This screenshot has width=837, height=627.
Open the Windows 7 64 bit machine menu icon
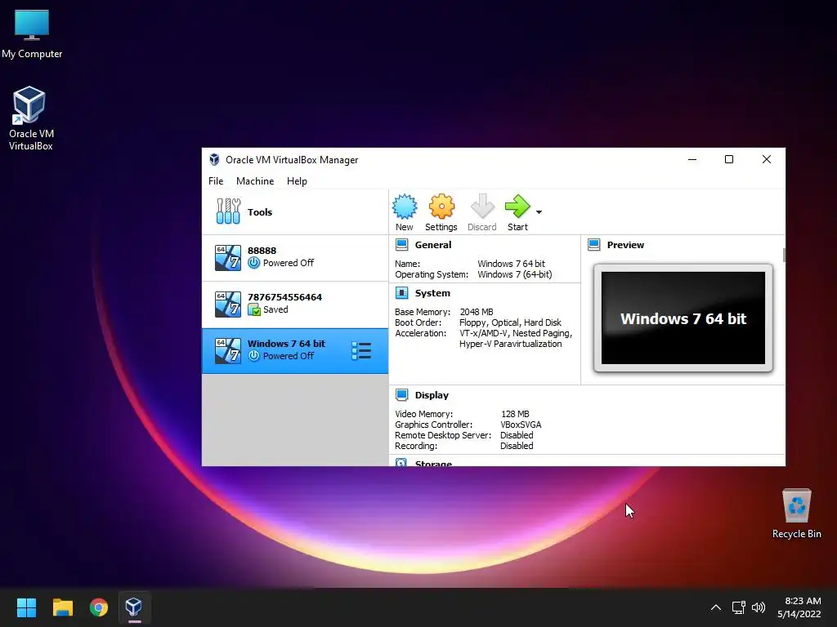[361, 351]
